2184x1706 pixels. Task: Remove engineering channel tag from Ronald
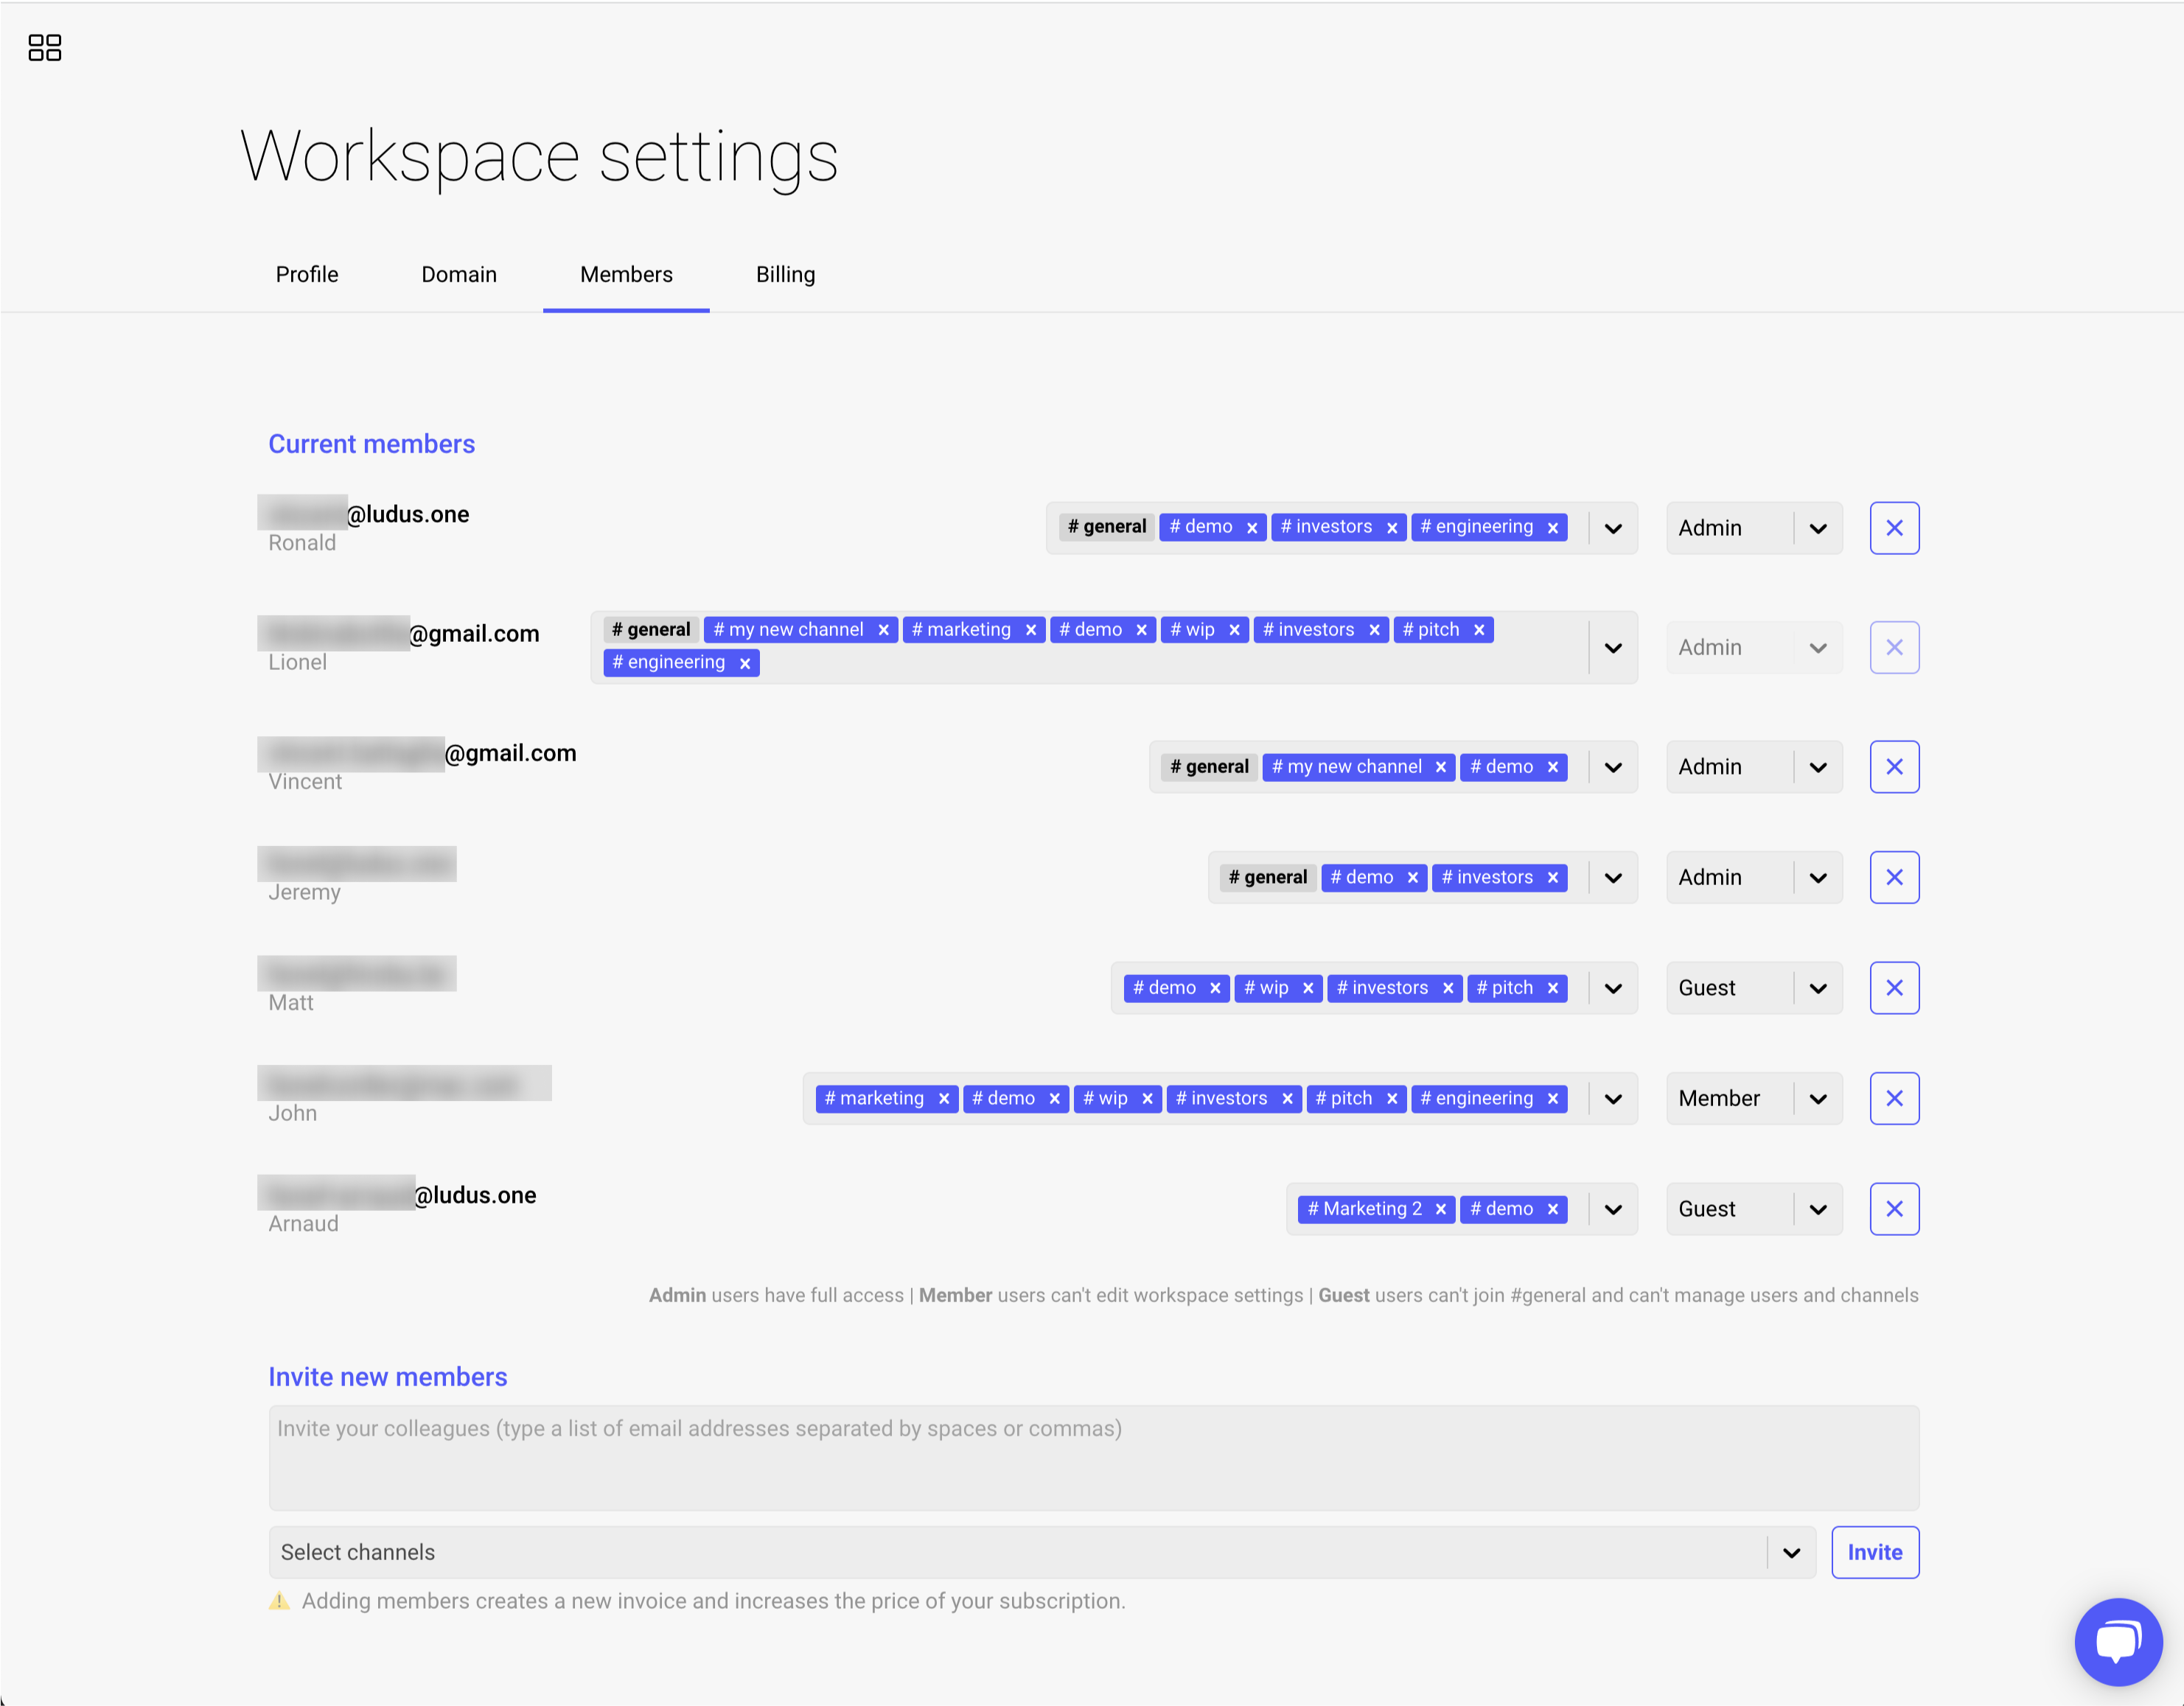[x=1552, y=528]
